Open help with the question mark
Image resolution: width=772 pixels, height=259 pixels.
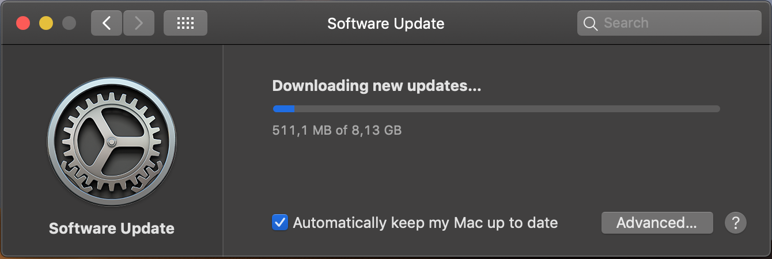click(736, 223)
